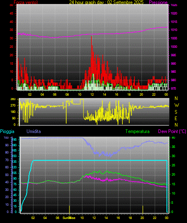Screen dimensions: 187x223
Task: Click red wind speed scale value '15'
Action: point(12,63)
